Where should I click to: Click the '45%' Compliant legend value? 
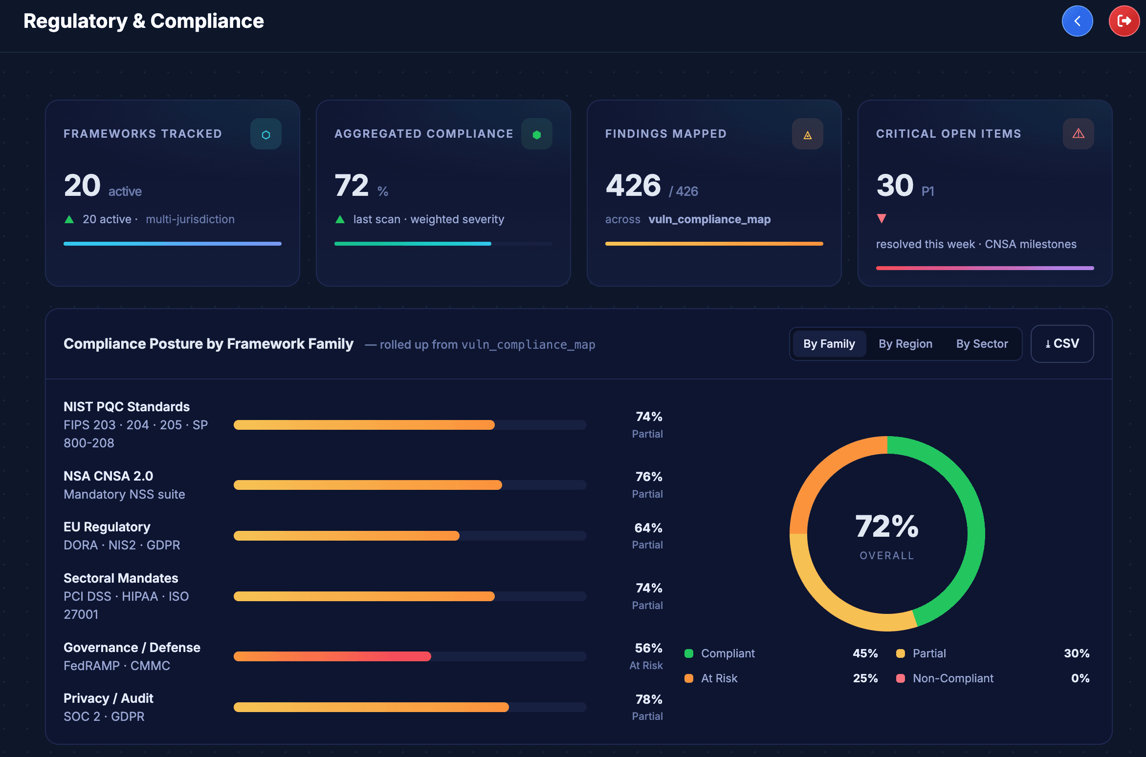coord(865,653)
